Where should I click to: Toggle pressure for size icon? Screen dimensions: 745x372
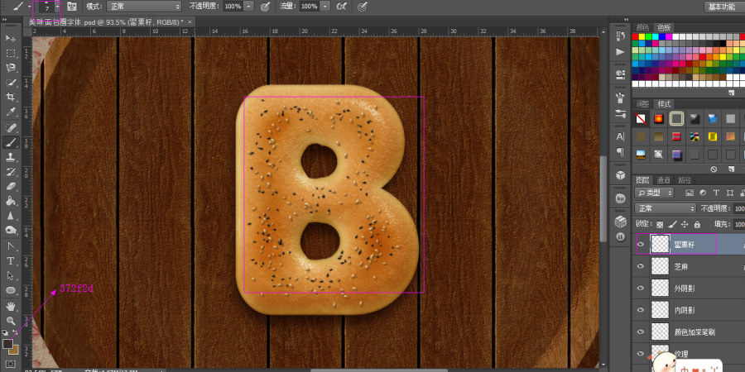pos(363,6)
